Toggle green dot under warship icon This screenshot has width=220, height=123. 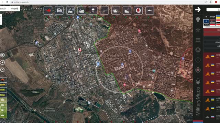click(x=148, y=17)
